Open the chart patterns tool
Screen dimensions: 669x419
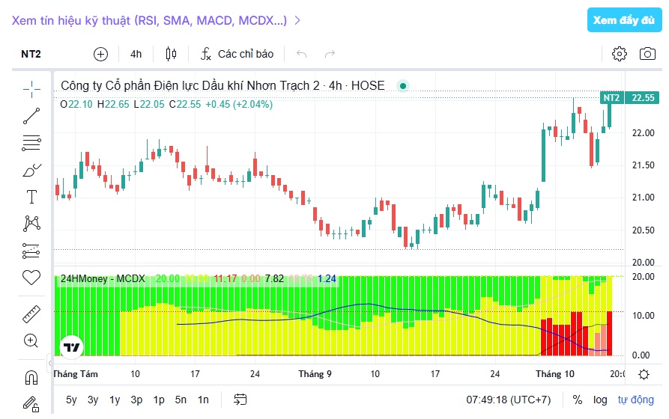31,224
